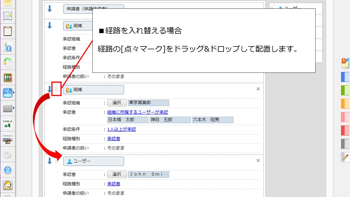Image resolution: width=350 pixels, height=197 pixels.
Task: Open the NEO chart icon
Action: click(x=8, y=93)
